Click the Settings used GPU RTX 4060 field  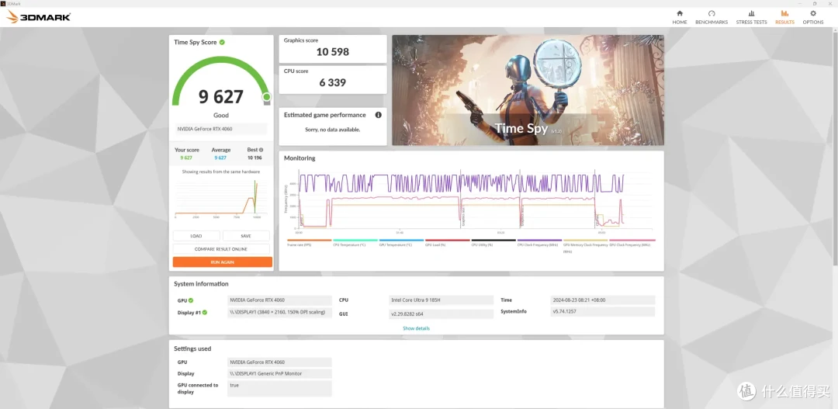[279, 362]
